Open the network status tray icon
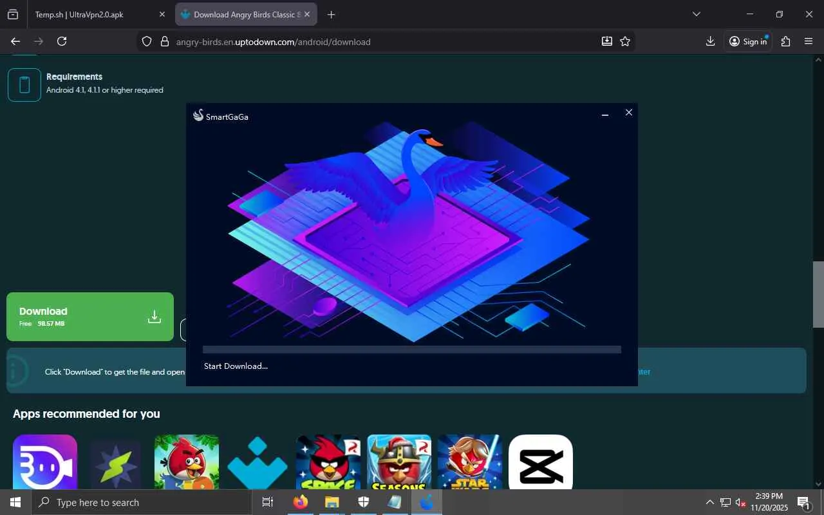 pos(726,502)
